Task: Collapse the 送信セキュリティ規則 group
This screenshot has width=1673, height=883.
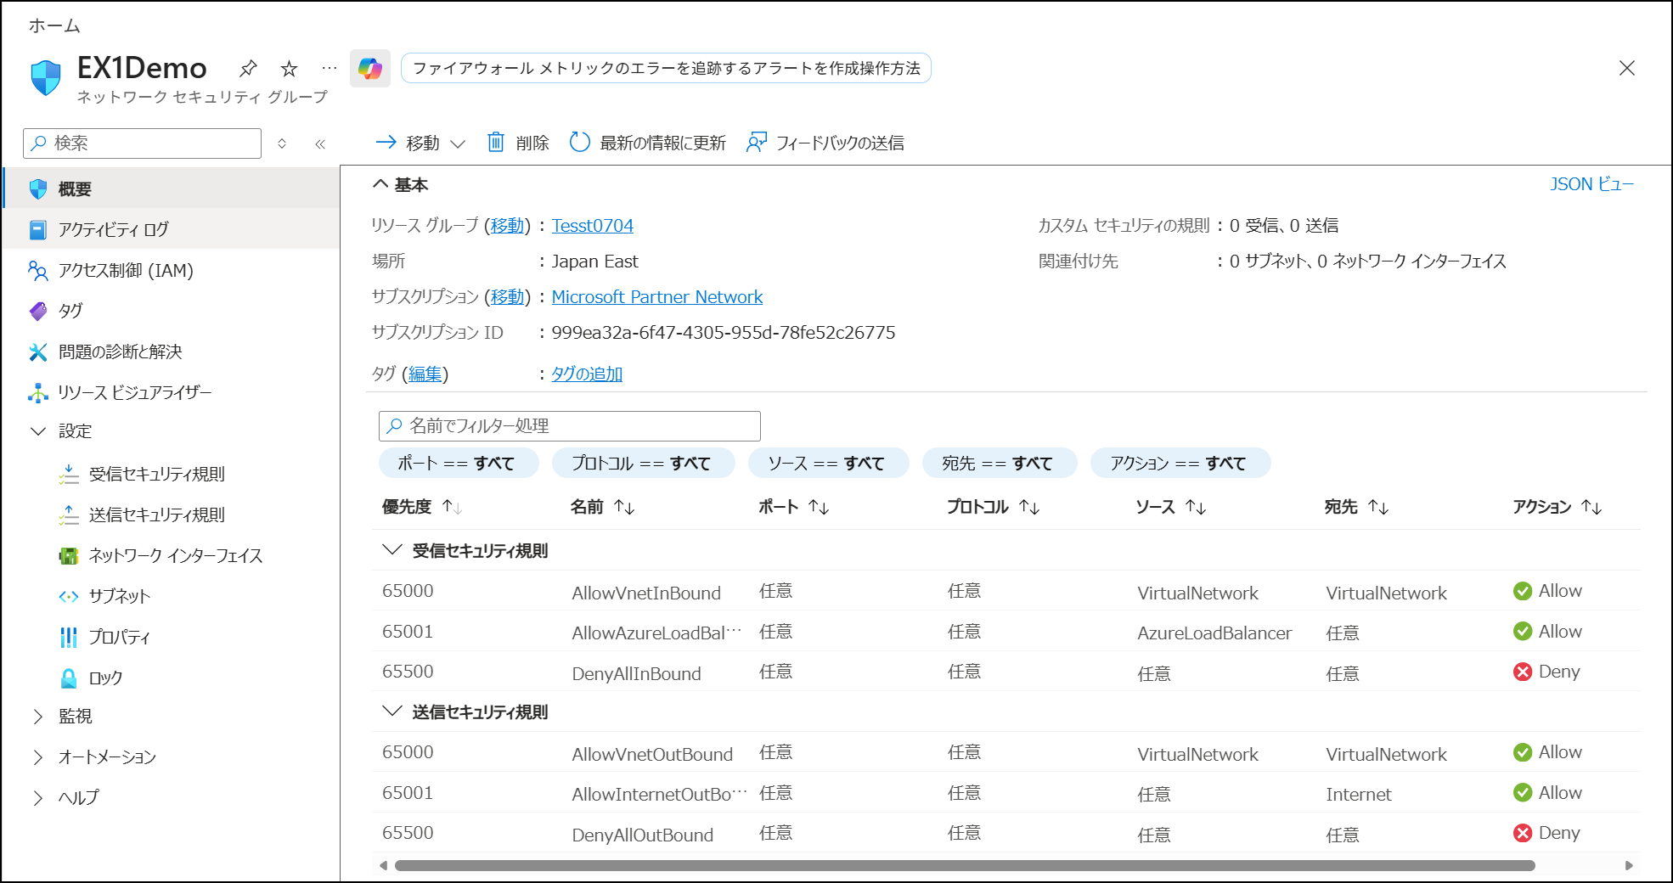Action: click(x=391, y=711)
